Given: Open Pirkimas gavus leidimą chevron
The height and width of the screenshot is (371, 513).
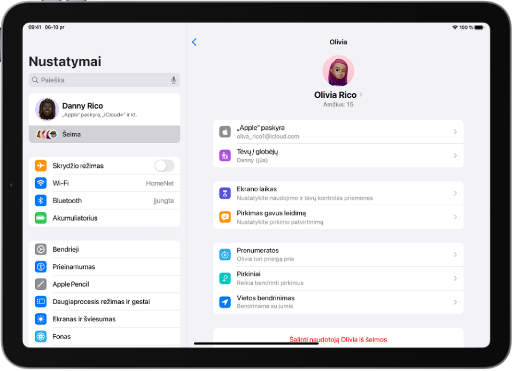Looking at the screenshot, I should pos(455,217).
